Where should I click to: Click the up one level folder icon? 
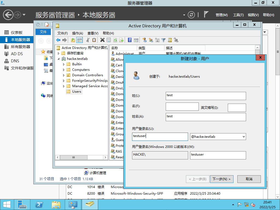tap(73, 40)
